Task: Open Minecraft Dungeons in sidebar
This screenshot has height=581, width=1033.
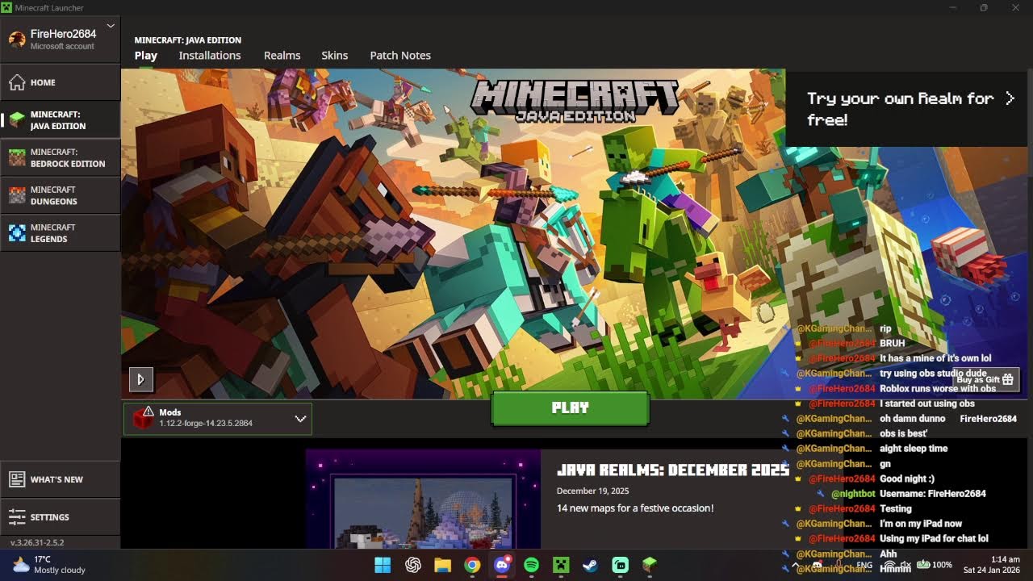Action: 61,195
